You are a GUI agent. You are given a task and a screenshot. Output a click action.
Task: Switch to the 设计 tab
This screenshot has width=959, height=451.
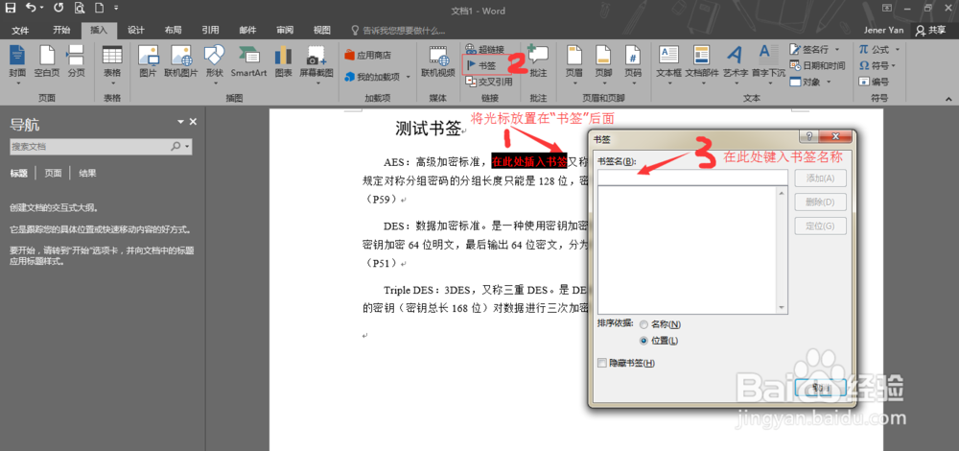136,30
